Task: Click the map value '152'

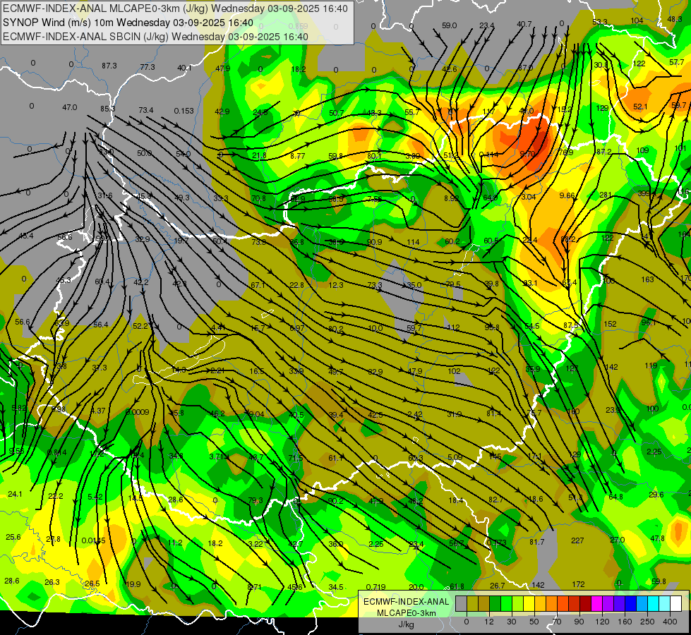Action: (x=610, y=324)
